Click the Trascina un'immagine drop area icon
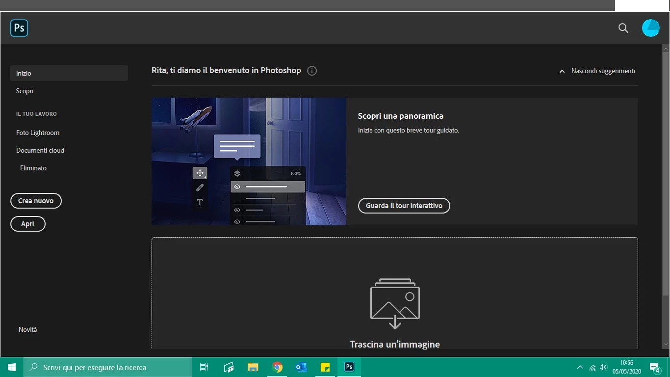 tap(395, 304)
